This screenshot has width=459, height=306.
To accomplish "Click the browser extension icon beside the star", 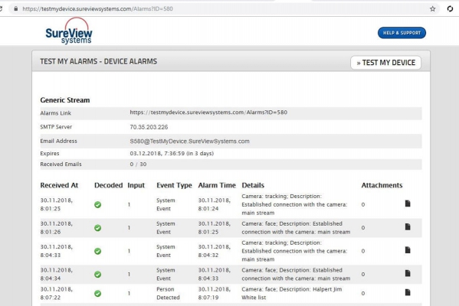I will [x=451, y=8].
